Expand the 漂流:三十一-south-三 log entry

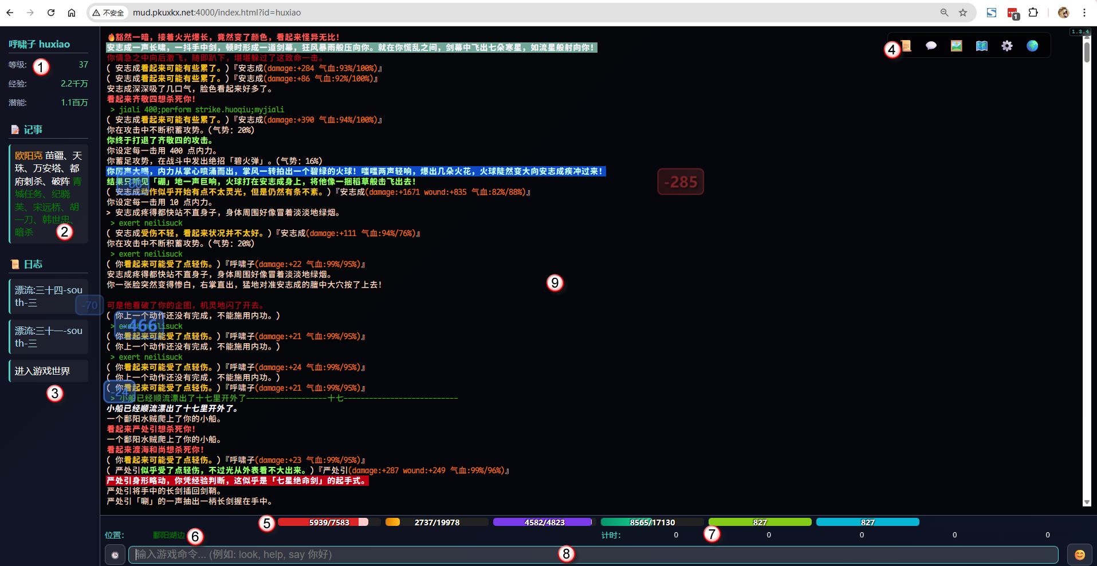click(48, 336)
